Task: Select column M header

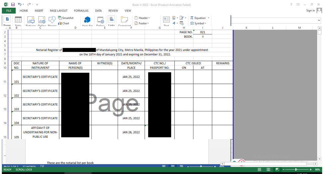Action: click(x=299, y=28)
